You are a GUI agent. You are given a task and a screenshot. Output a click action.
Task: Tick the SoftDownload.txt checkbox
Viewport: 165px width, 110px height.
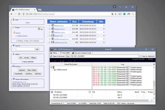tap(49, 42)
